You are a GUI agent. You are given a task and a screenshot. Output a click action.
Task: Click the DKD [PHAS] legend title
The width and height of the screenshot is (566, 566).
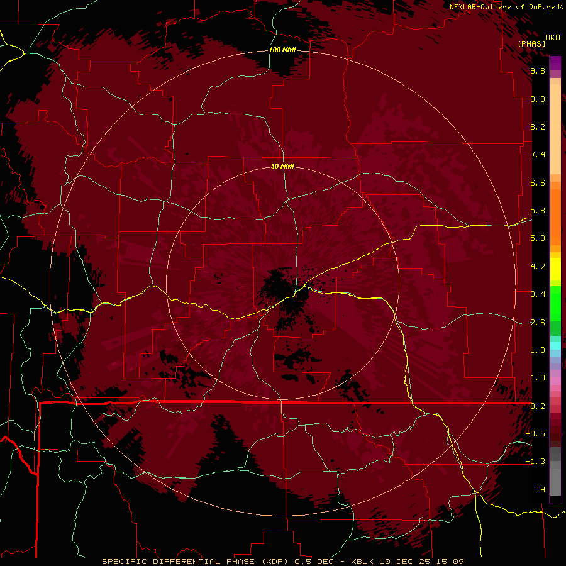coord(538,40)
